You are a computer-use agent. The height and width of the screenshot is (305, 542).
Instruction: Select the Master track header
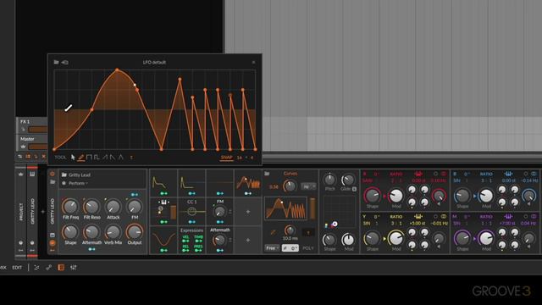(32, 142)
